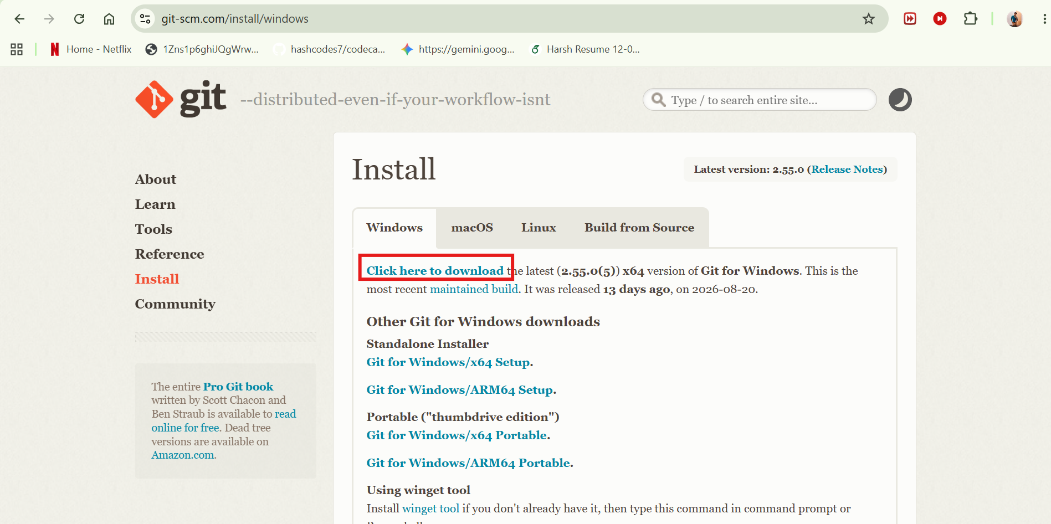Switch to the Windows tab

394,228
